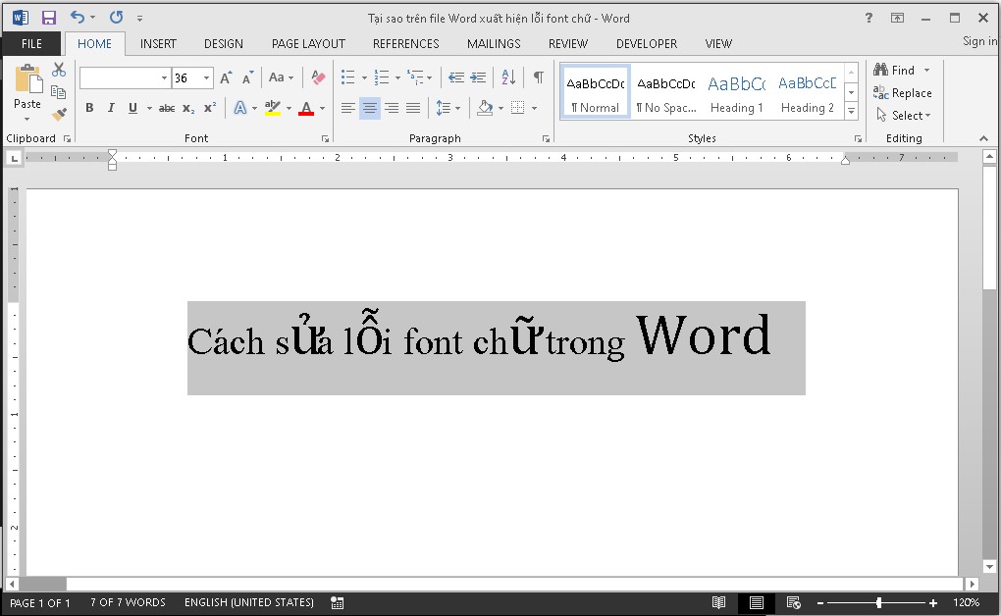Switch to the INSERT tab
1001x616 pixels.
[x=158, y=44]
